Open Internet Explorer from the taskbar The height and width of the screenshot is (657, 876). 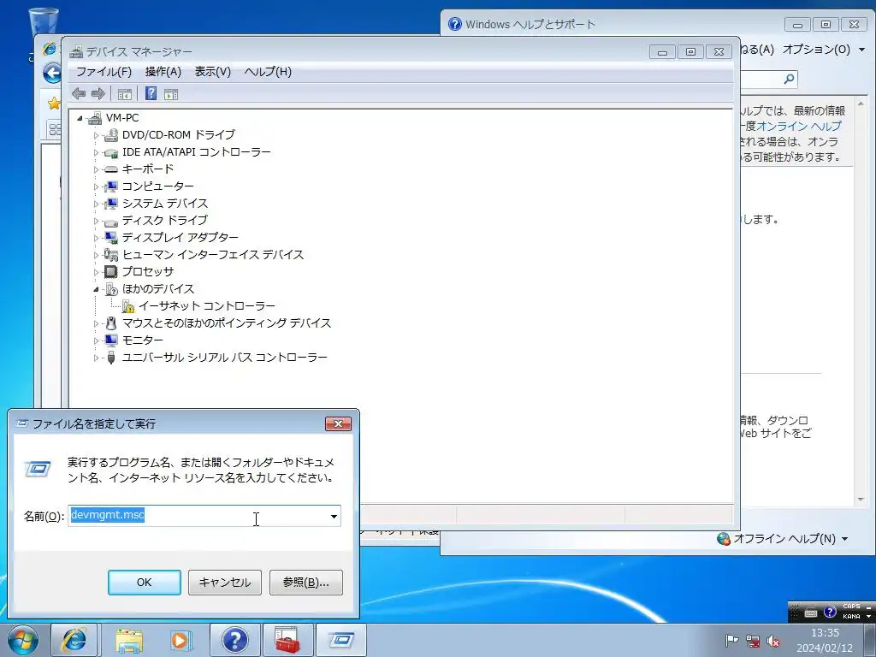[74, 640]
